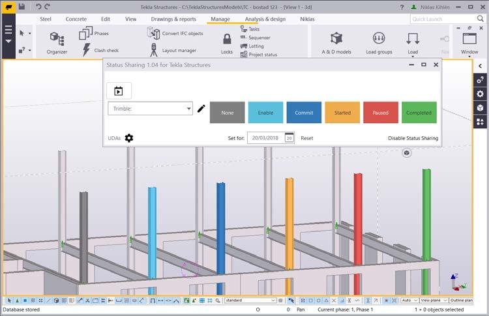Open Lotting
This screenshot has width=489, height=316.
tap(252, 46)
